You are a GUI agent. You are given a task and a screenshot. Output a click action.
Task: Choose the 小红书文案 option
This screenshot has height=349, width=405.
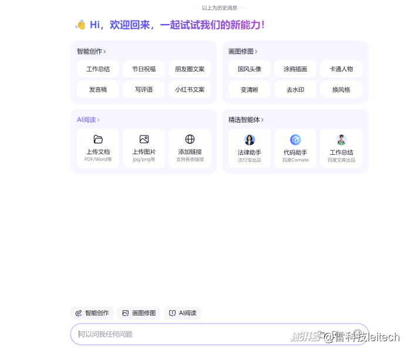[x=190, y=90]
